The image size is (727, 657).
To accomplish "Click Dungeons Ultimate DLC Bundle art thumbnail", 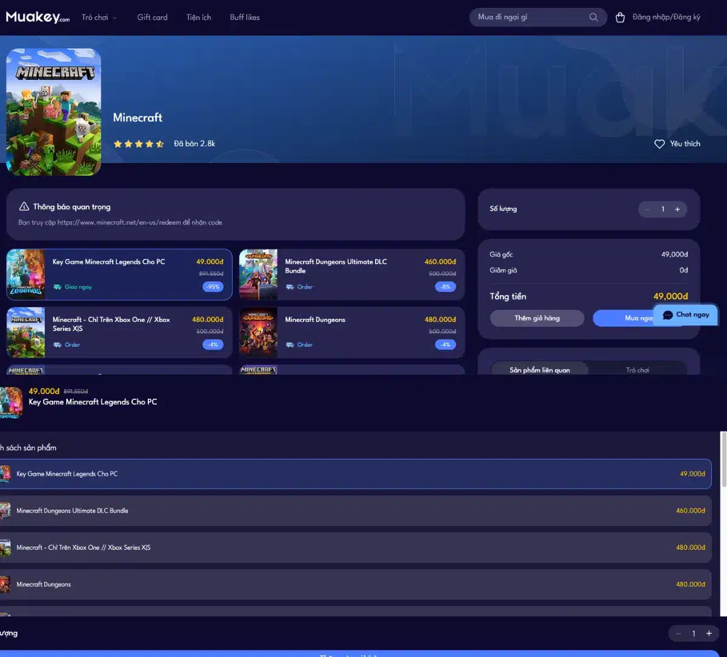I will coord(259,275).
